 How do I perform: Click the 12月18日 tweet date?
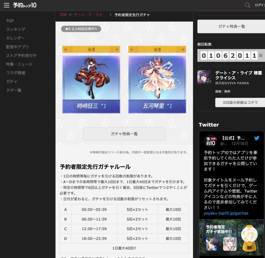(x=240, y=144)
